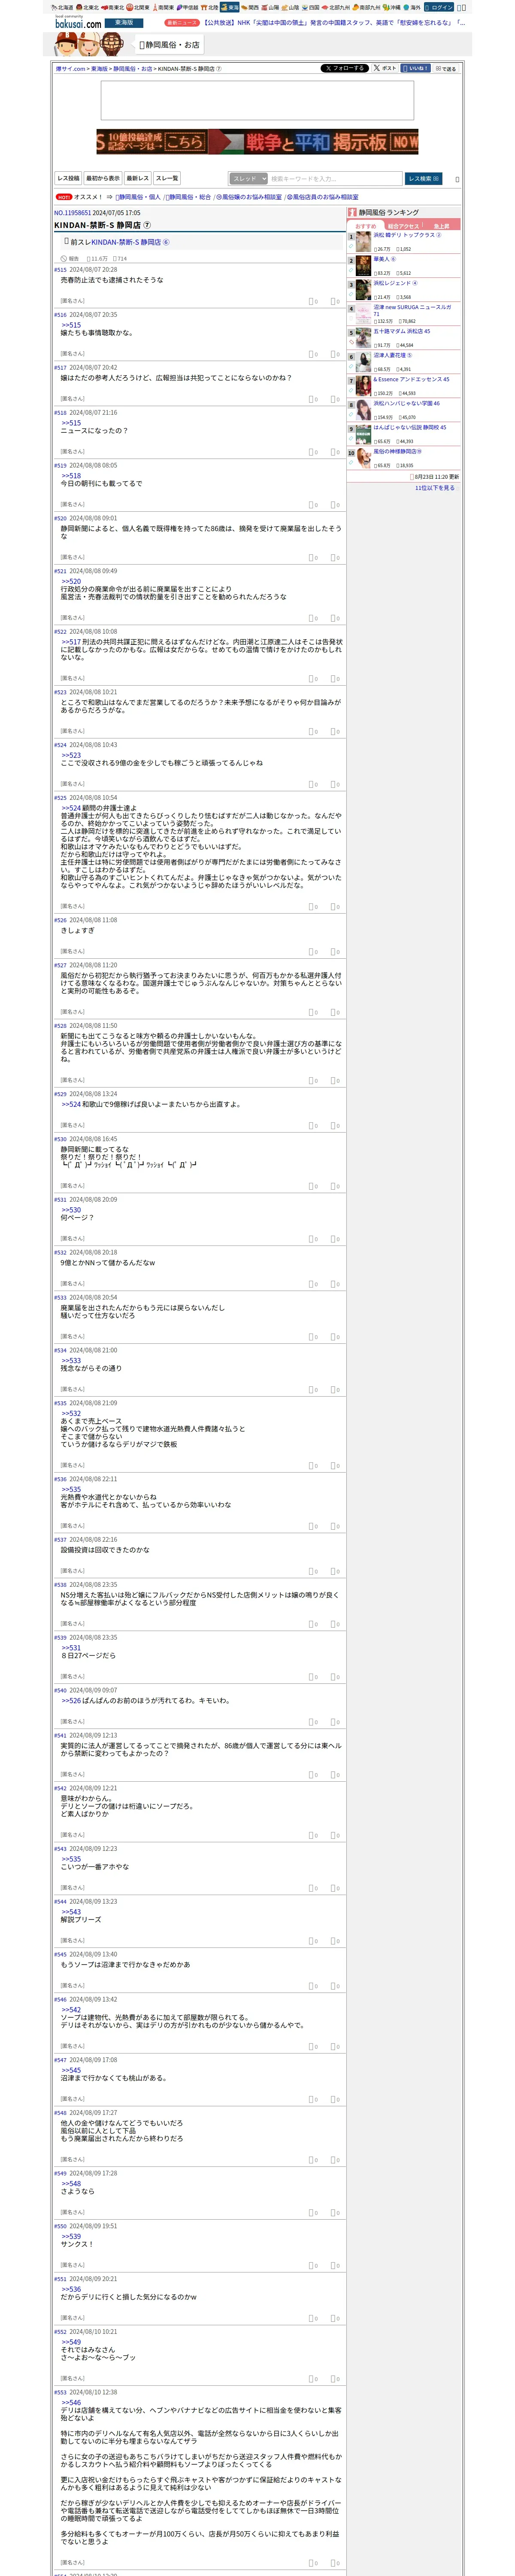This screenshot has width=515, height=2576.
Task: Click the いいね! Facebook button
Action: pos(415,68)
